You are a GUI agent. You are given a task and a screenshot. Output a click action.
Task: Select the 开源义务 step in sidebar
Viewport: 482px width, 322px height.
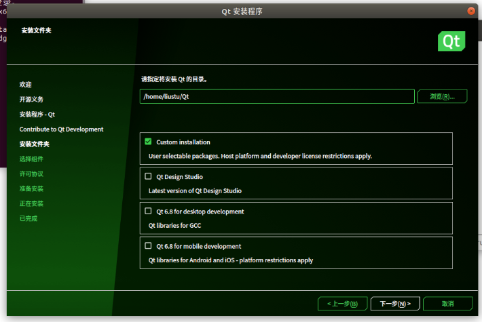pos(31,100)
